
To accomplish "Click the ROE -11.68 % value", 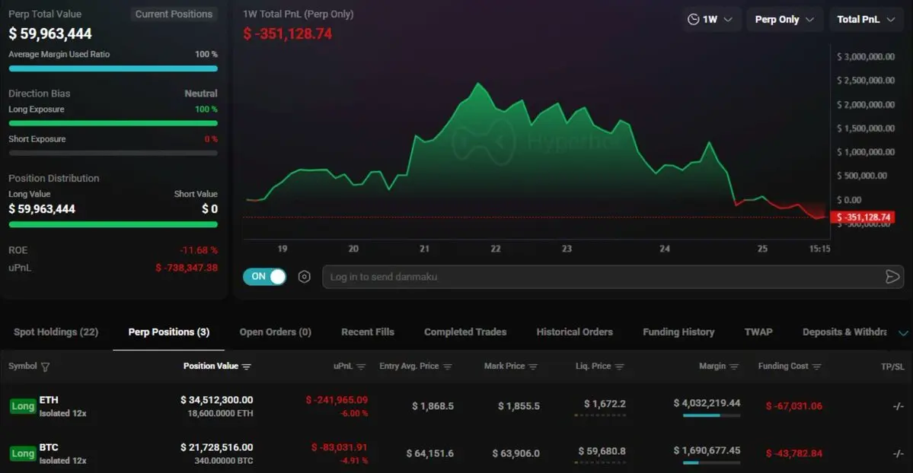I will click(x=199, y=250).
